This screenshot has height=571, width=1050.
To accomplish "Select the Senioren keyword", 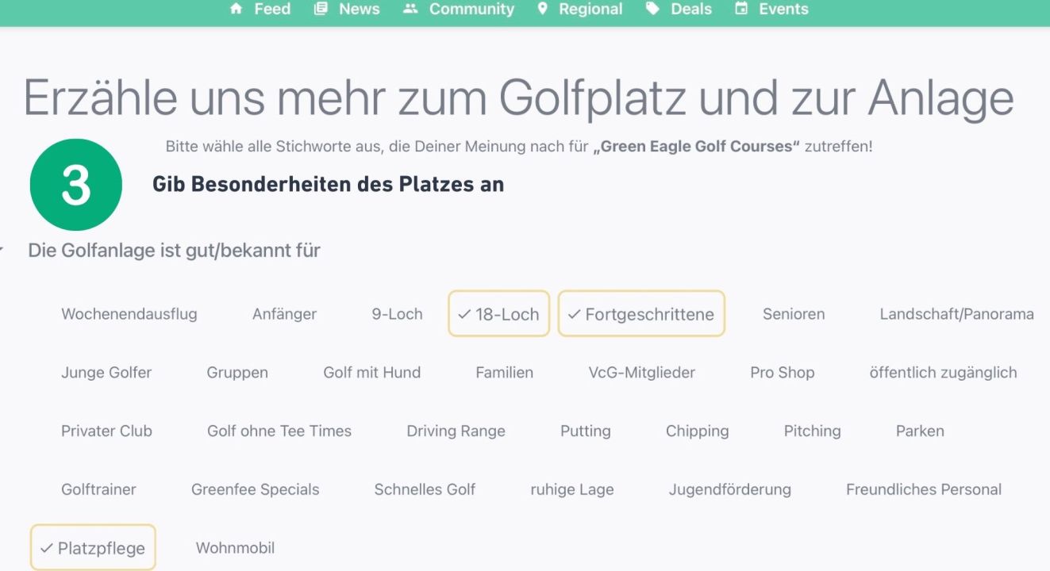I will click(794, 314).
